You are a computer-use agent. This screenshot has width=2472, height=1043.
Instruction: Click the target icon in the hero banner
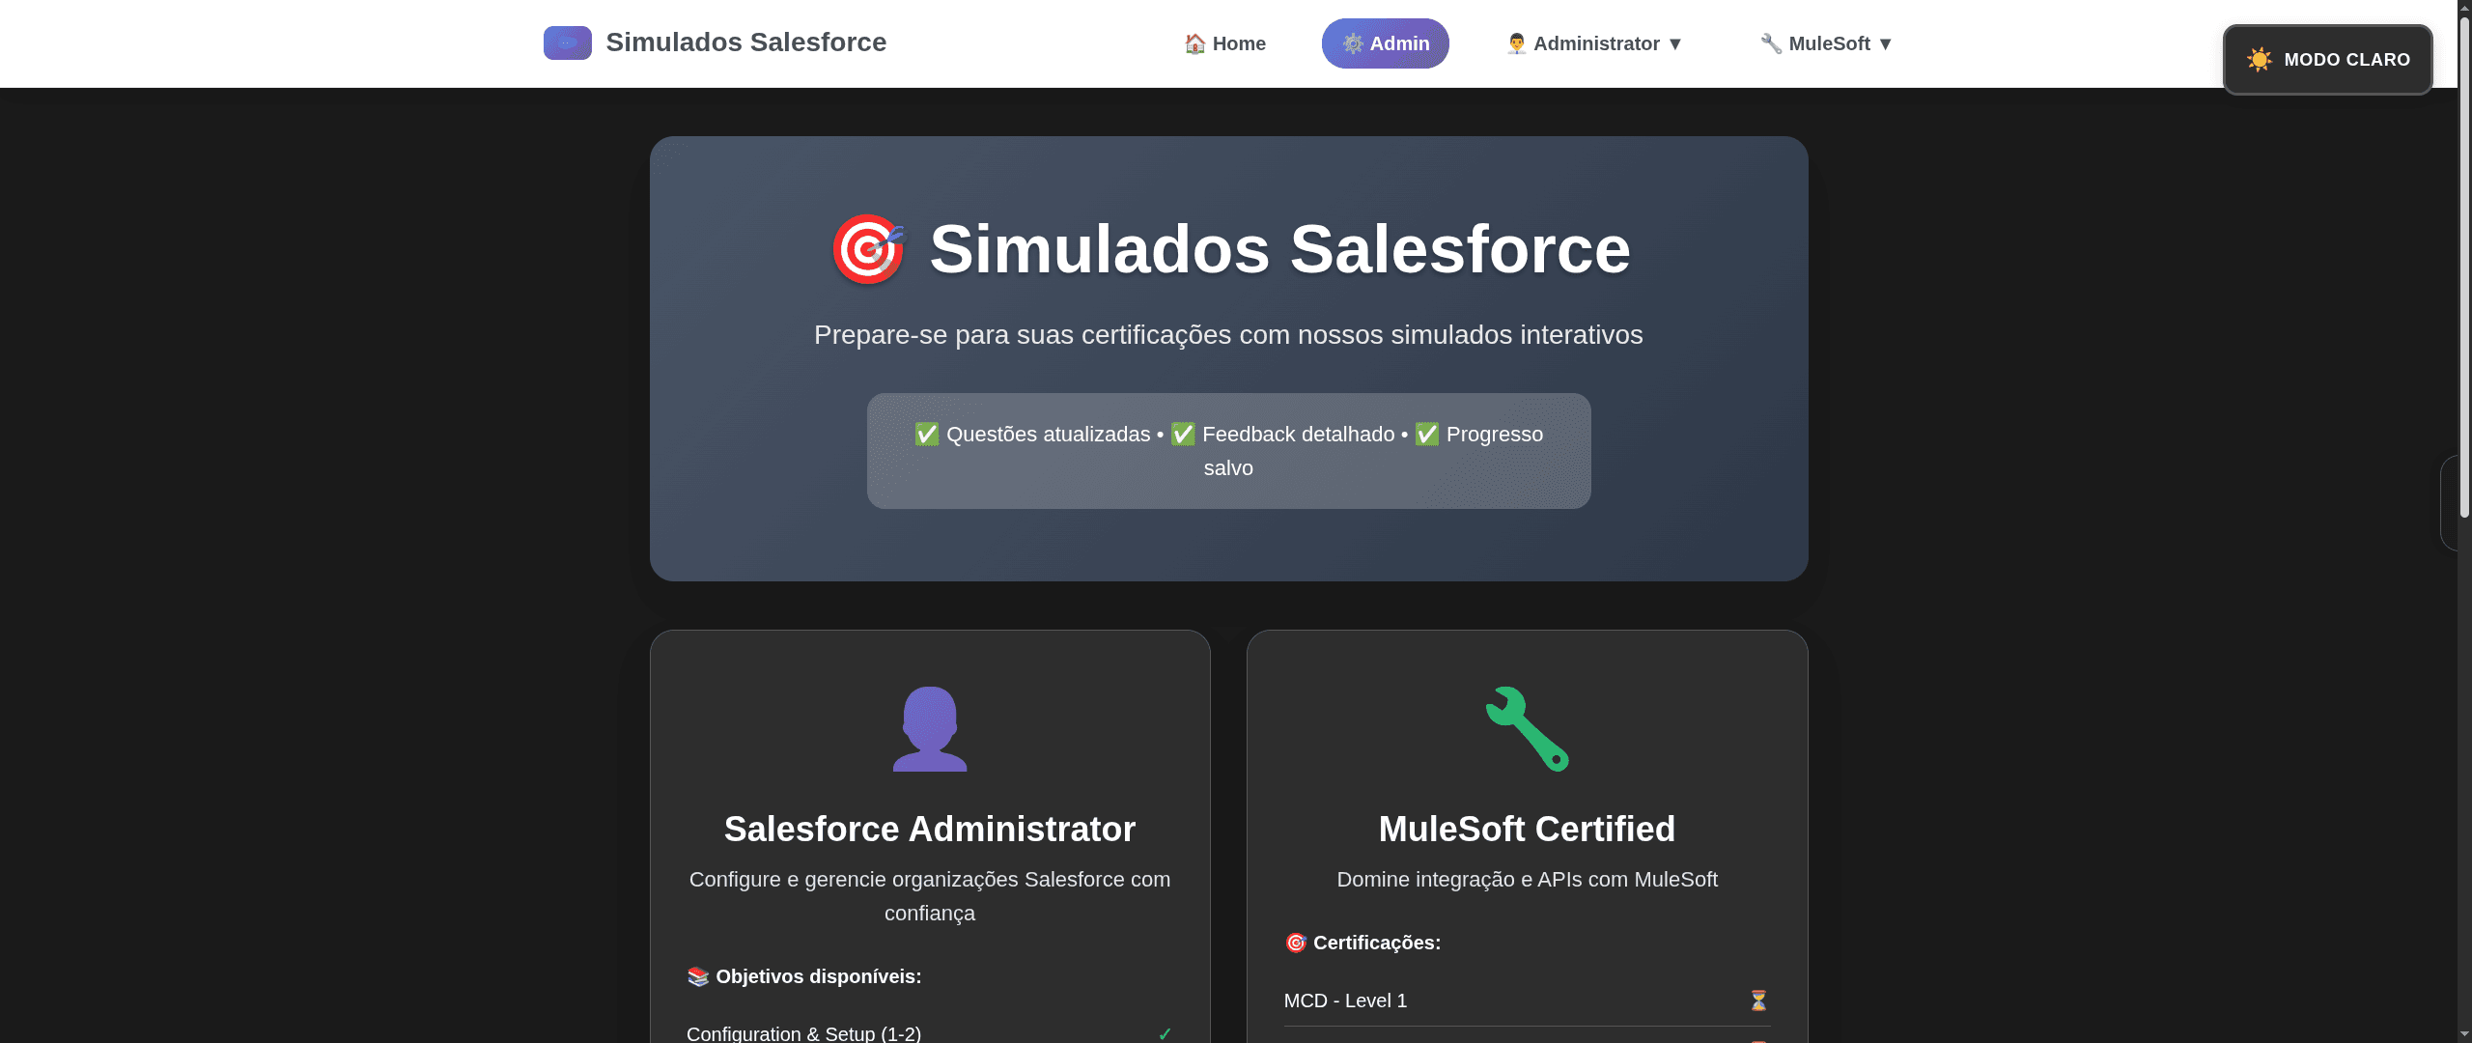867,249
